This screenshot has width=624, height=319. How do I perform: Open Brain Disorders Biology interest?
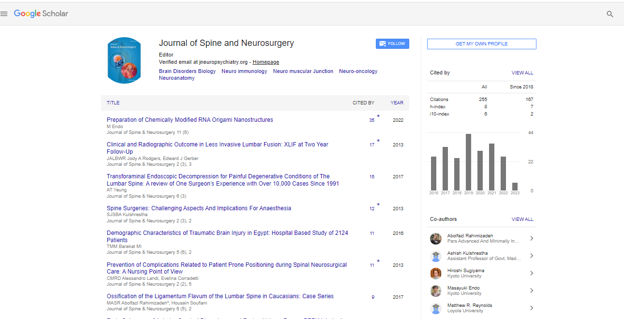point(188,71)
